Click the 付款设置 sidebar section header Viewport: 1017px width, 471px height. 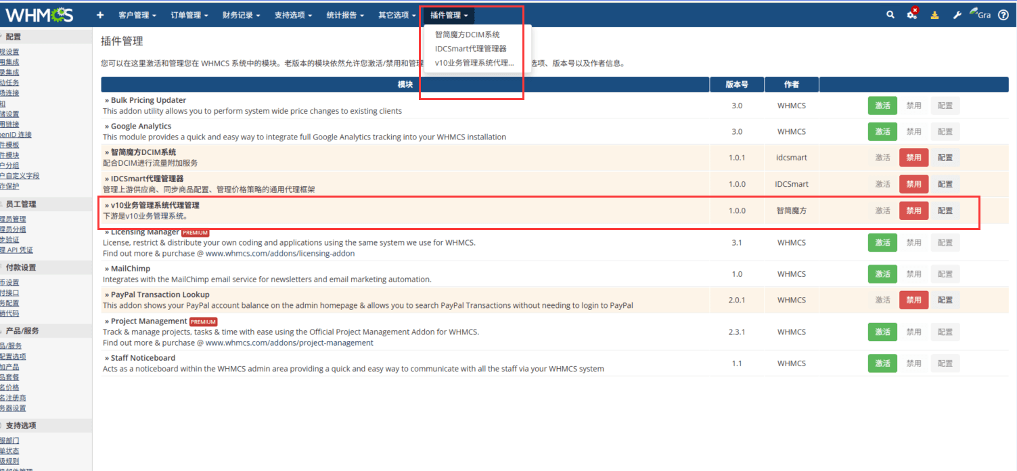point(20,267)
